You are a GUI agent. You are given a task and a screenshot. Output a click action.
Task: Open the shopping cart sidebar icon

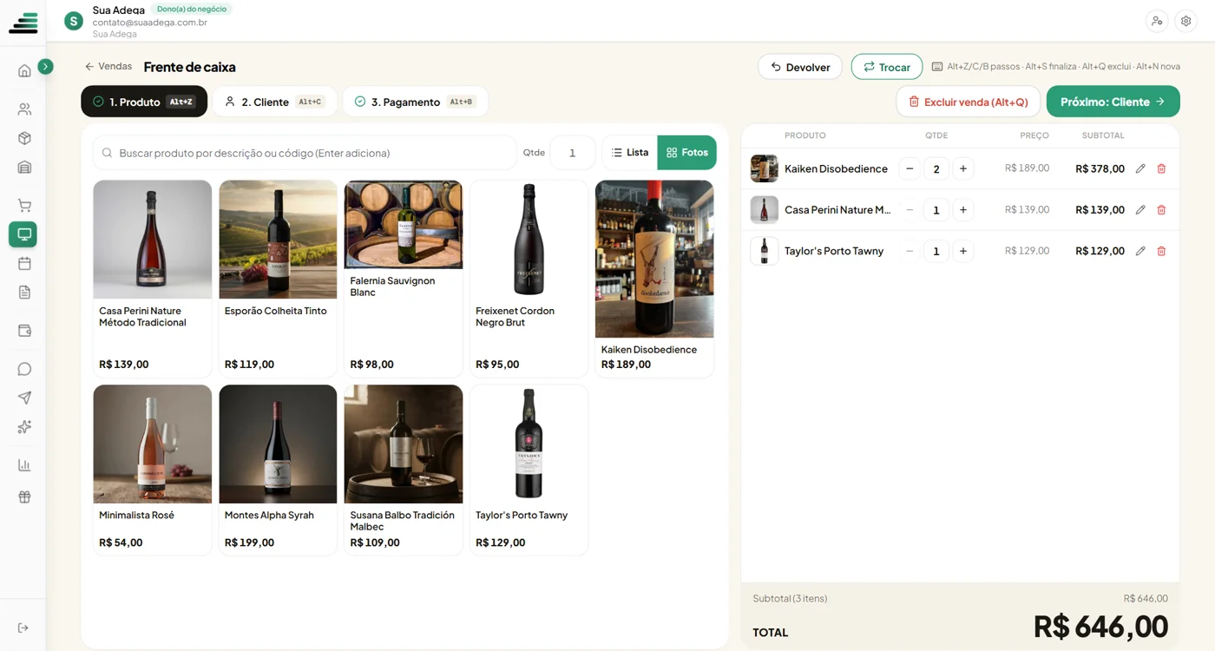click(x=24, y=206)
